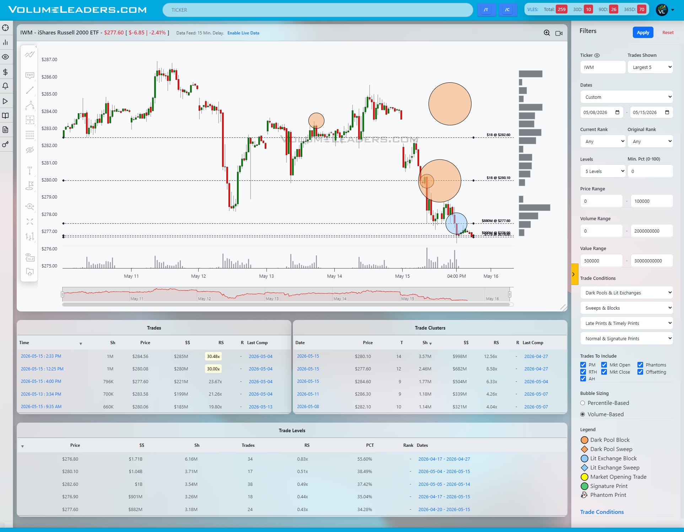Viewport: 684px width, 532px height.
Task: Sort the Trades table by Time column
Action: pyautogui.click(x=24, y=343)
